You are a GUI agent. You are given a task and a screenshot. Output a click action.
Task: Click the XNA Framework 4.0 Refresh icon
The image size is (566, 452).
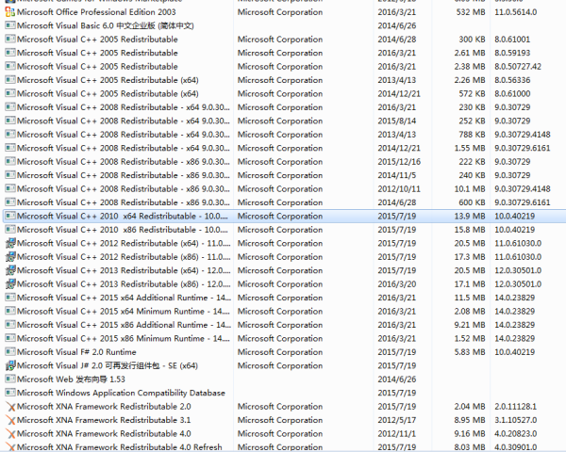[x=10, y=447]
